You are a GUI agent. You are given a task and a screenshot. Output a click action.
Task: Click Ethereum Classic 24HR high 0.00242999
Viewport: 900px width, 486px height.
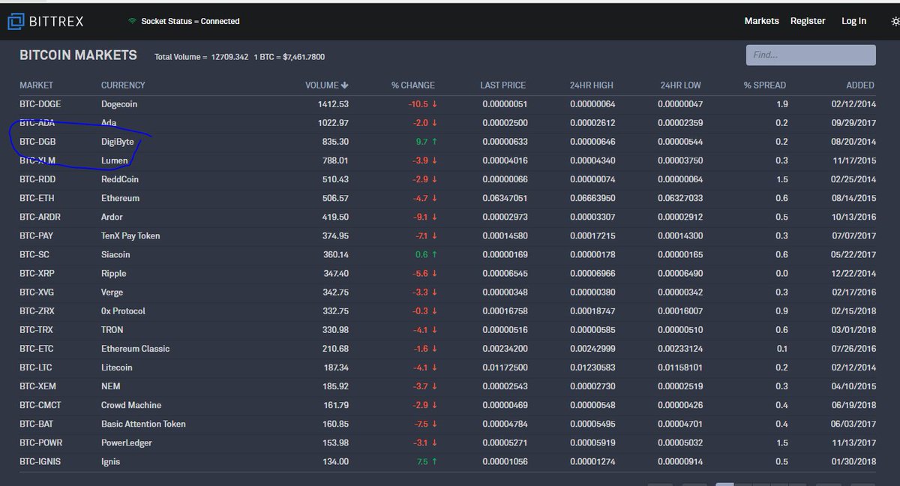click(592, 349)
